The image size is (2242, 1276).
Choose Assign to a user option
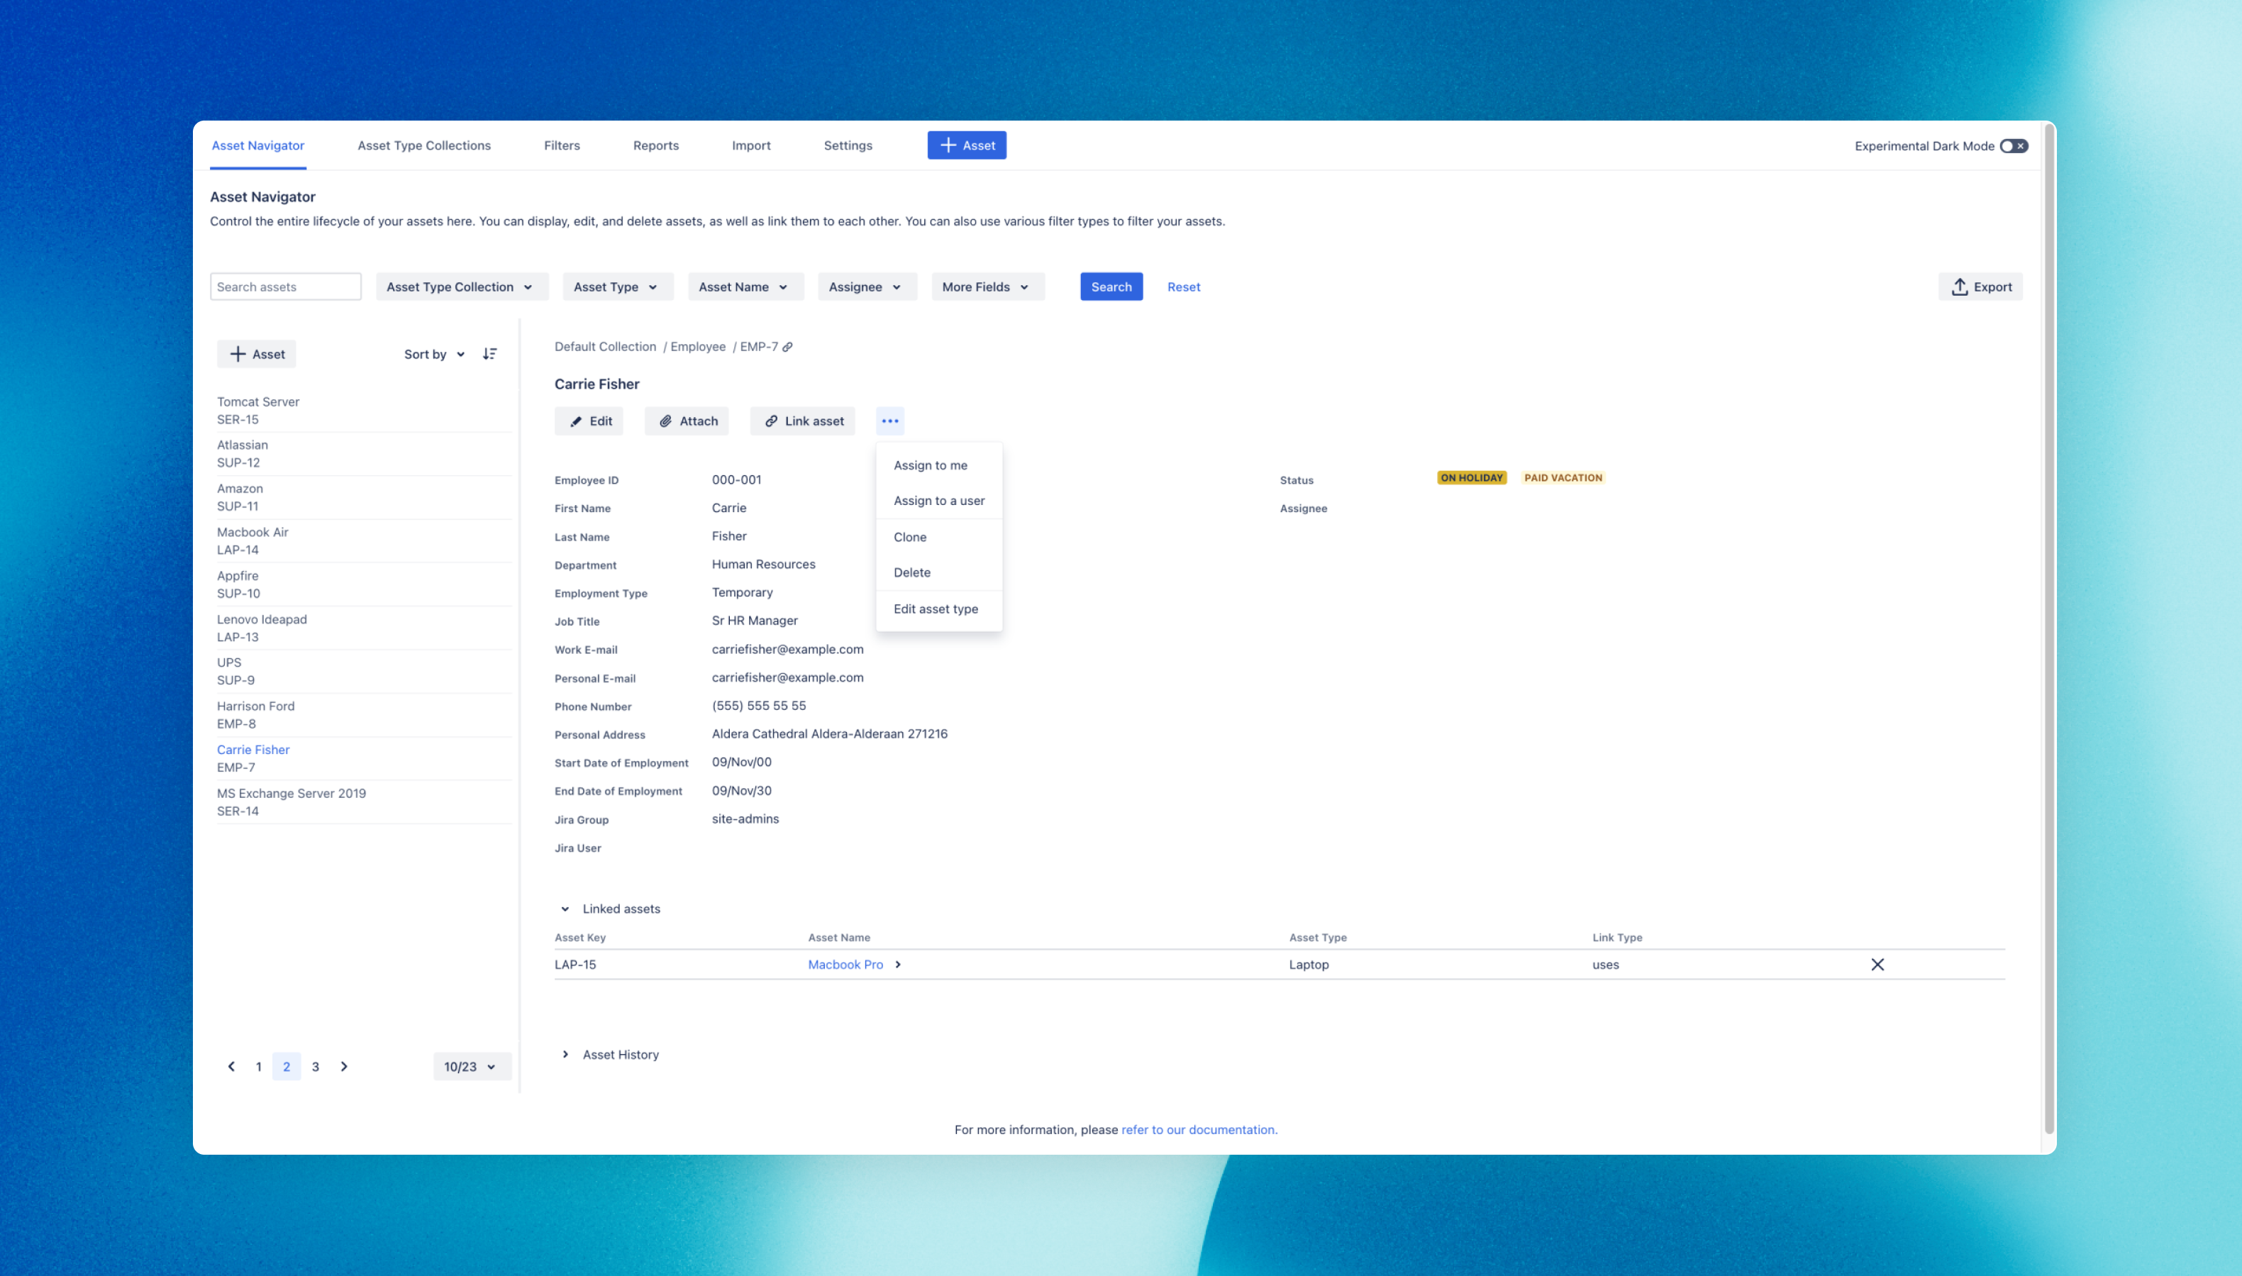click(938, 501)
